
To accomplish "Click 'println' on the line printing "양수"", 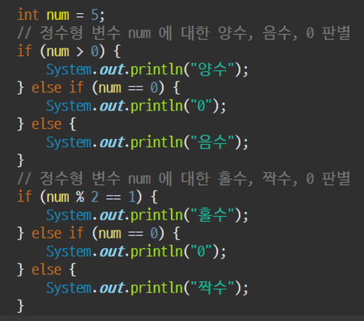I will (x=157, y=69).
